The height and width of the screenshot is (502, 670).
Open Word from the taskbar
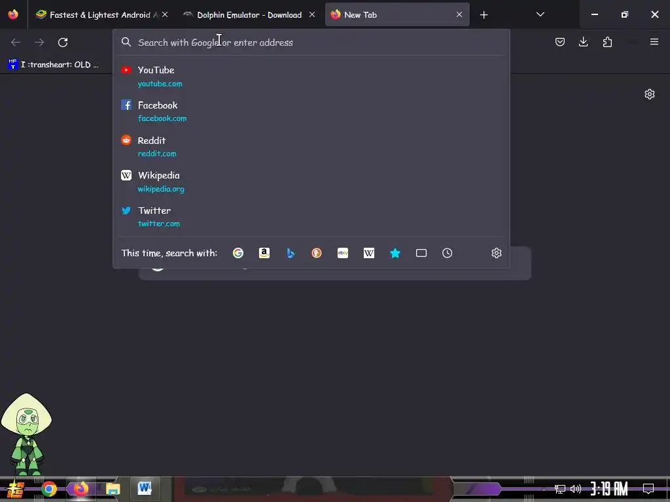(145, 488)
